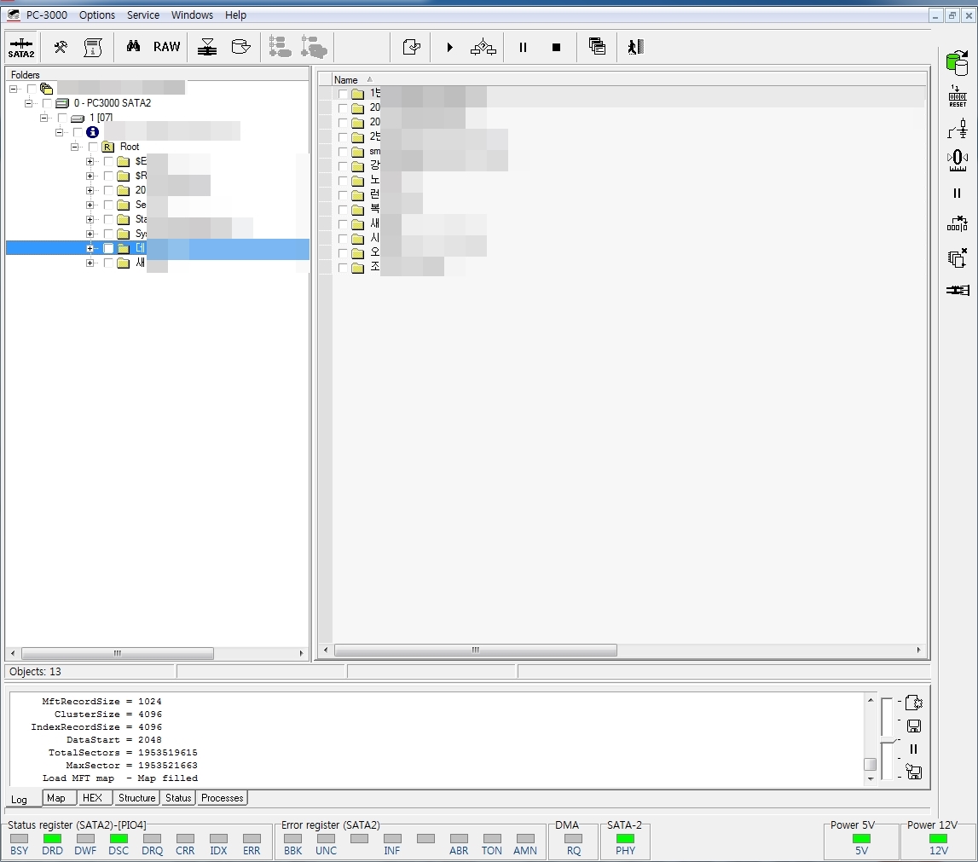Click the document check toolbar icon
This screenshot has width=978, height=862.
tap(412, 47)
